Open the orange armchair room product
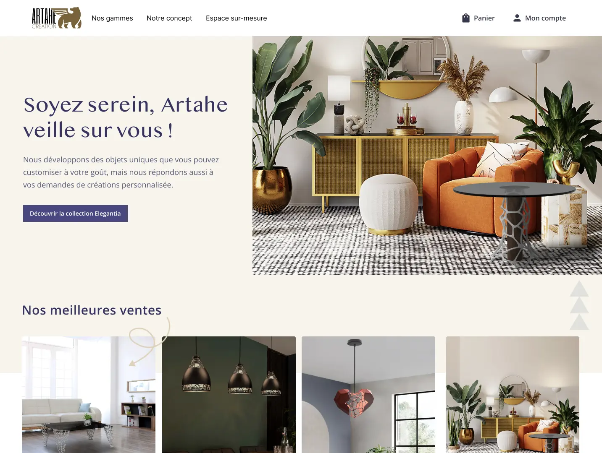The image size is (602, 453). [x=513, y=395]
